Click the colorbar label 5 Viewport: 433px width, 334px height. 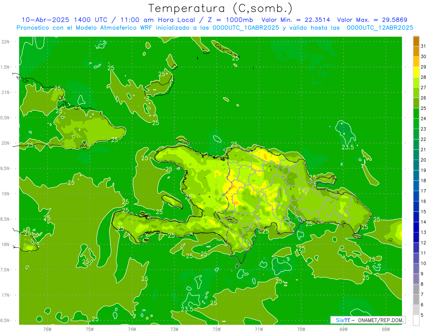click(422, 315)
